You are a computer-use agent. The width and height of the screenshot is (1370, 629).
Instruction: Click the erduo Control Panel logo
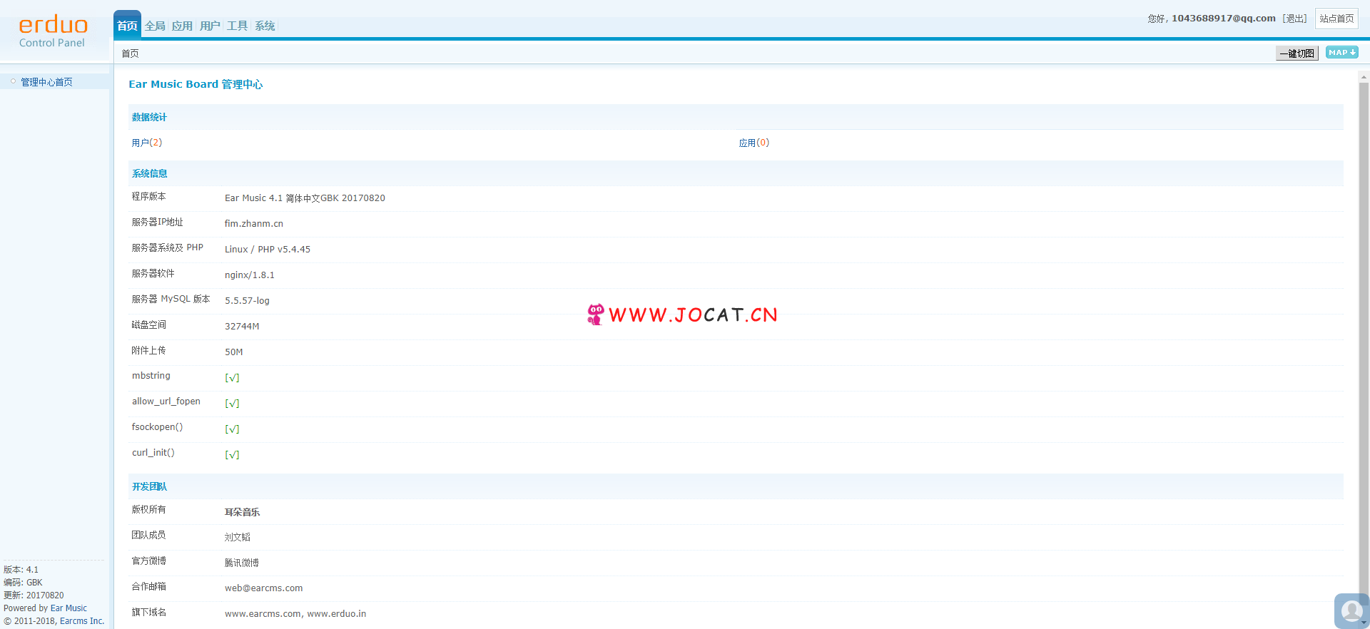[x=53, y=31]
